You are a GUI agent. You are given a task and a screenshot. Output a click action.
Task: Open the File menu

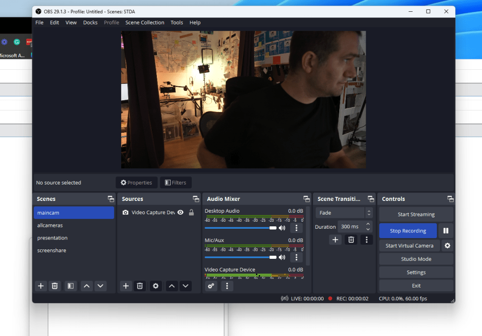point(40,23)
